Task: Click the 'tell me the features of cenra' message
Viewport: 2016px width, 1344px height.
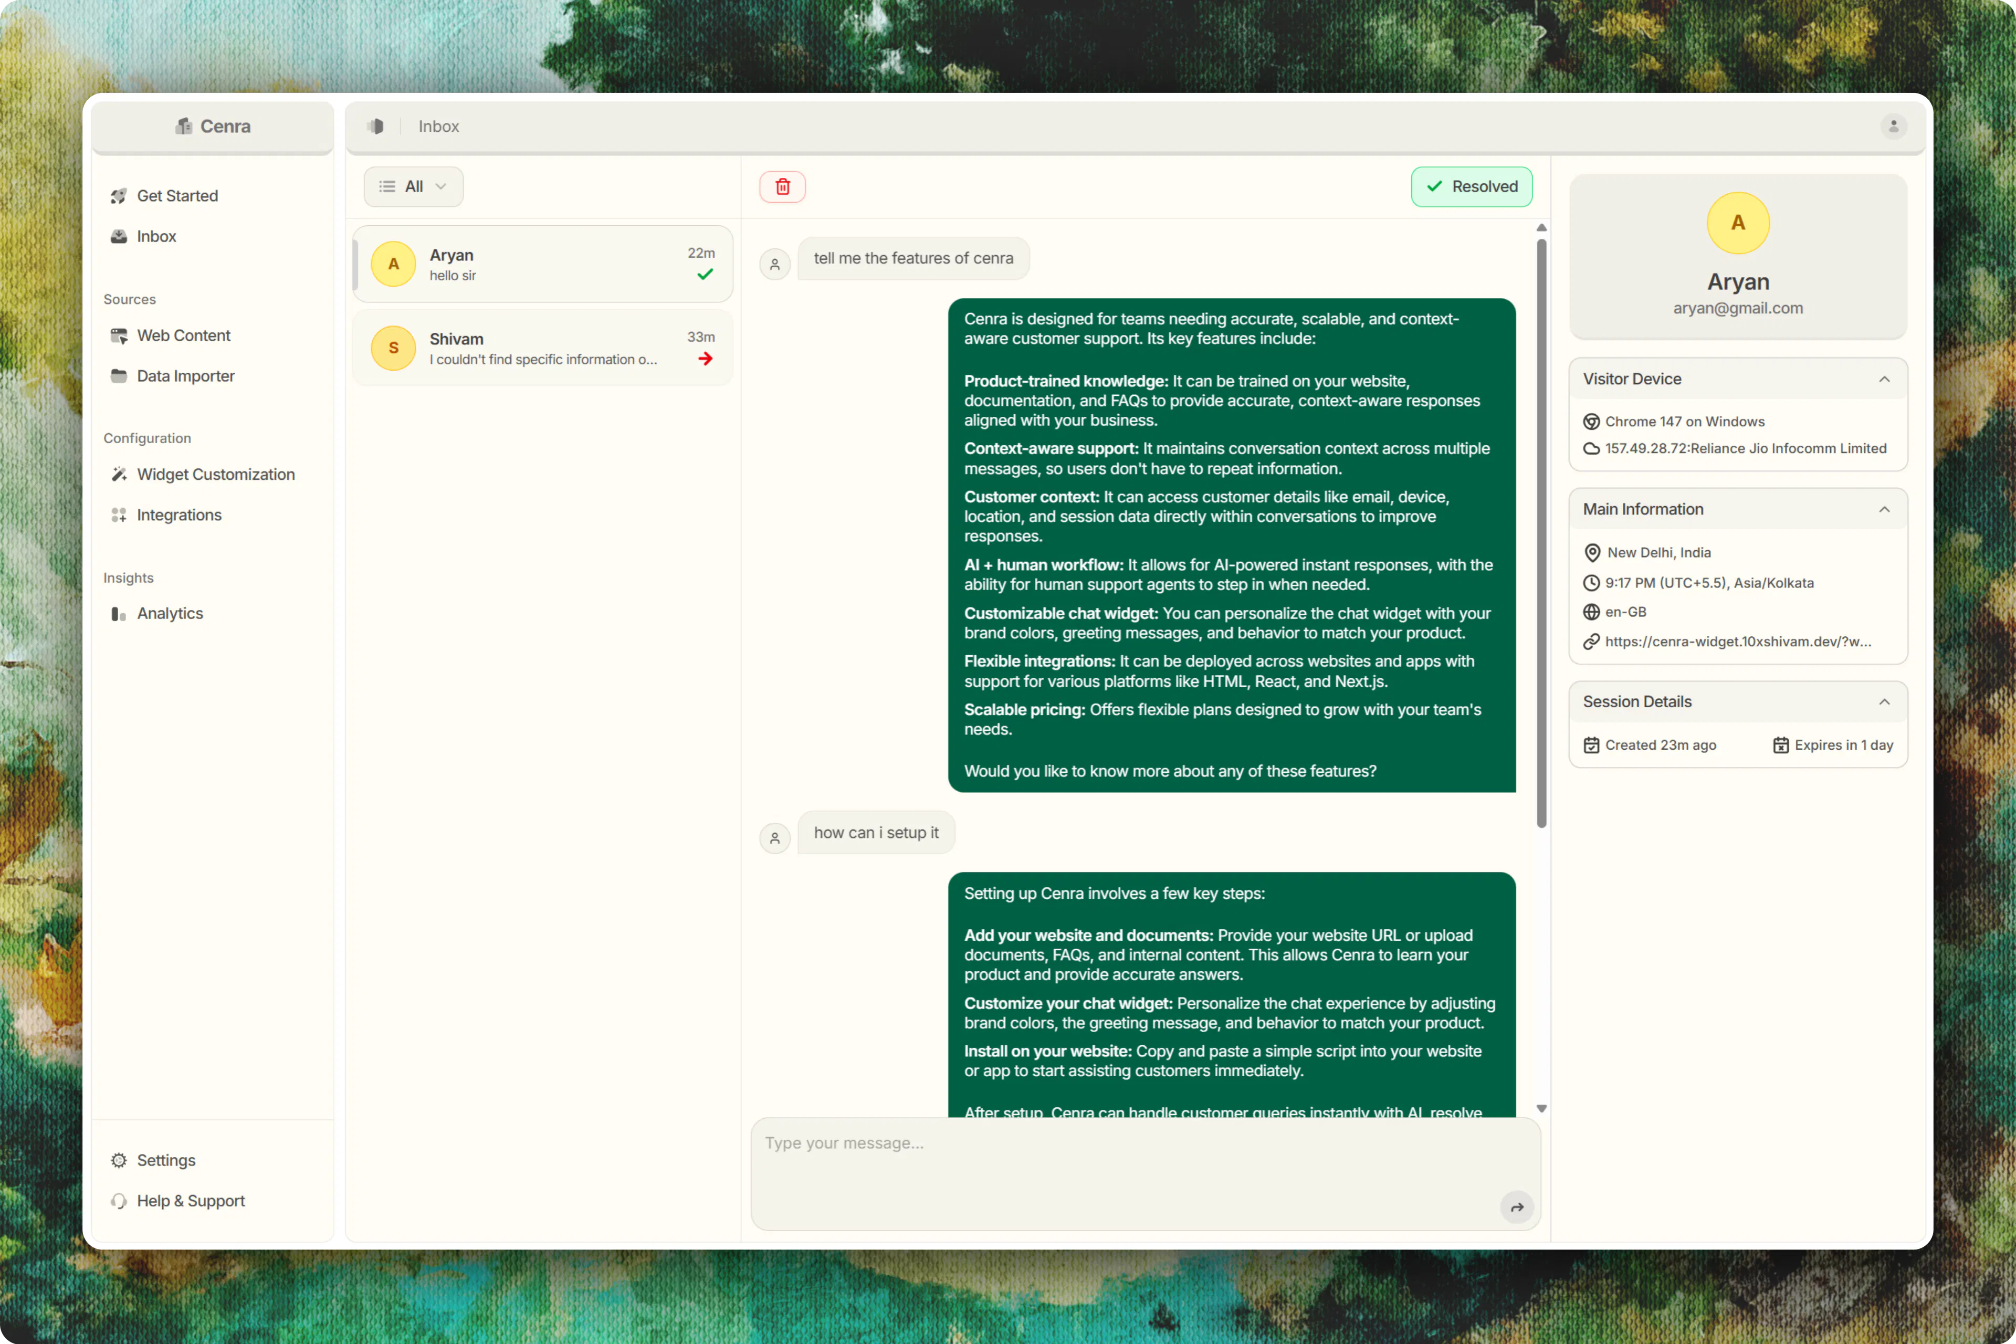Action: (x=913, y=258)
